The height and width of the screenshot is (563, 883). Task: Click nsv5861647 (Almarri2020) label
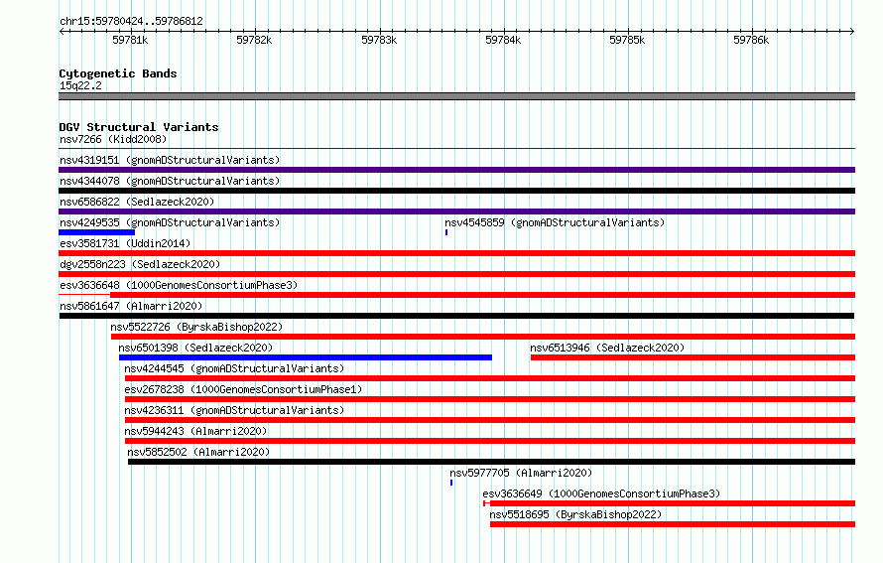coord(131,306)
